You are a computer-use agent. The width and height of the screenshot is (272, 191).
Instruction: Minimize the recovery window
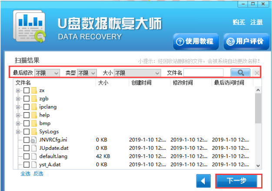click(243, 4)
